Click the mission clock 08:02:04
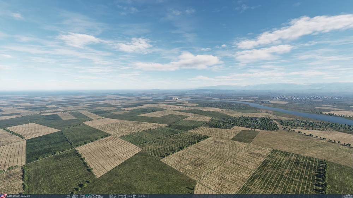Image resolution: width=353 pixels, height=198 pixels. click(349, 195)
